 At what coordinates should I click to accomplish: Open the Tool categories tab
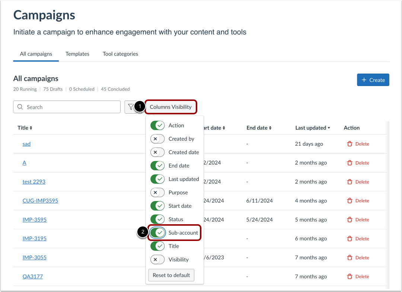coord(120,54)
